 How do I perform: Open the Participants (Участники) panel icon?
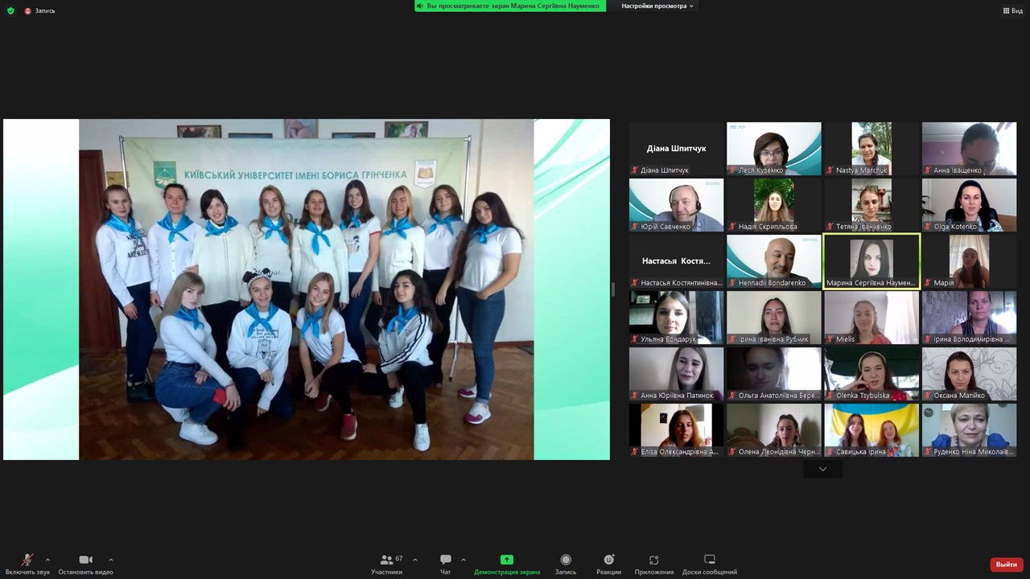coord(387,560)
